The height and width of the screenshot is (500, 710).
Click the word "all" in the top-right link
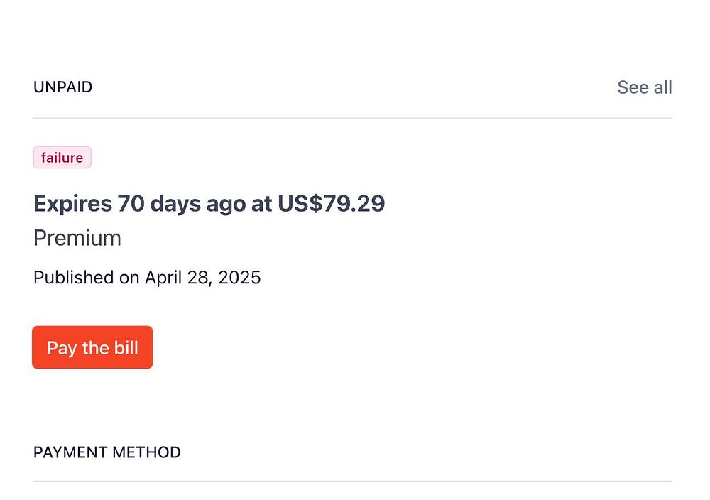(x=662, y=87)
